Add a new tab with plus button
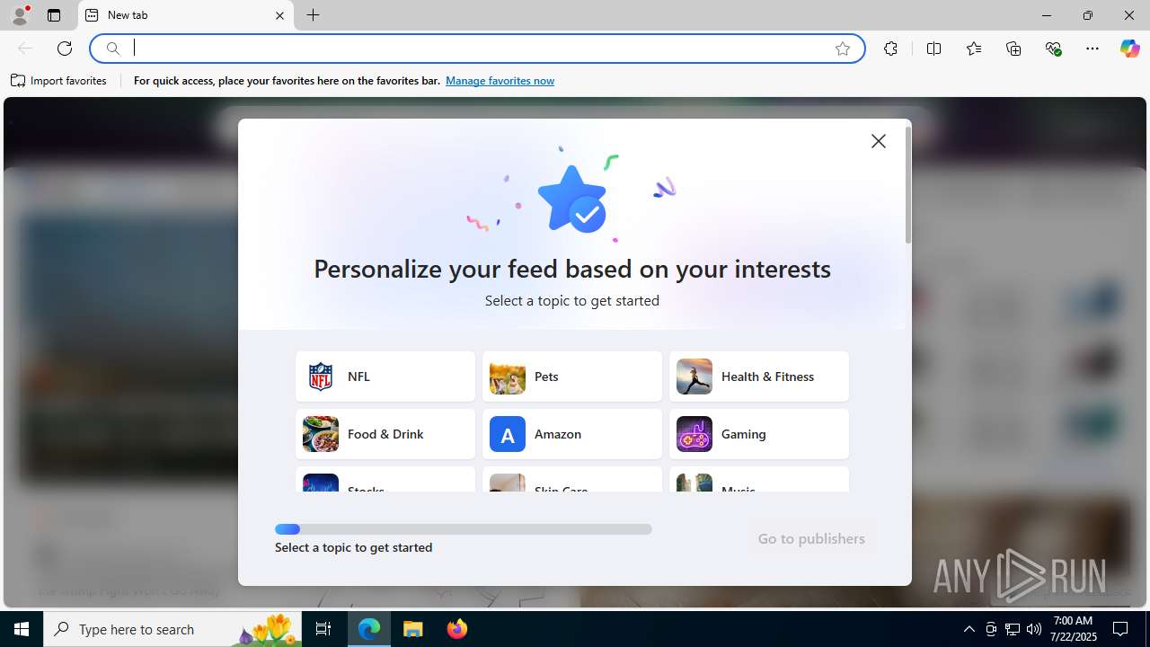The image size is (1150, 647). point(314,15)
